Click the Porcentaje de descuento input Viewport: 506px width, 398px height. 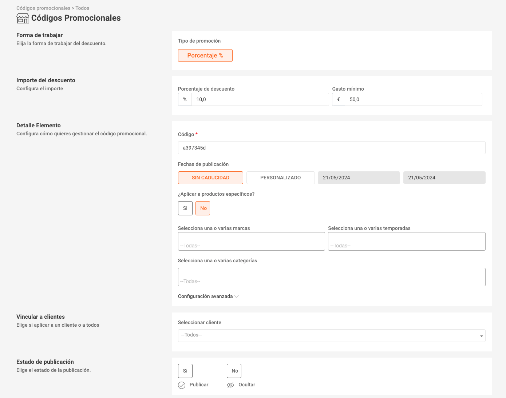tap(260, 99)
